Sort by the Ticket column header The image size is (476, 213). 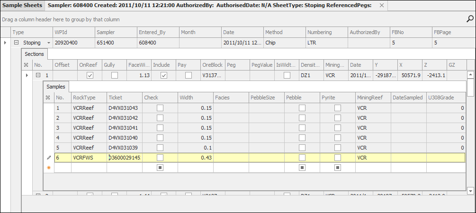tap(124, 97)
